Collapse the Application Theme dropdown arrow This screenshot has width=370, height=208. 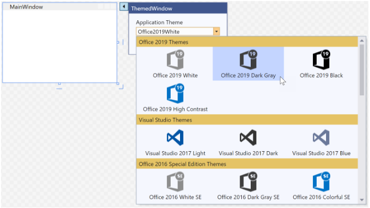pos(216,31)
